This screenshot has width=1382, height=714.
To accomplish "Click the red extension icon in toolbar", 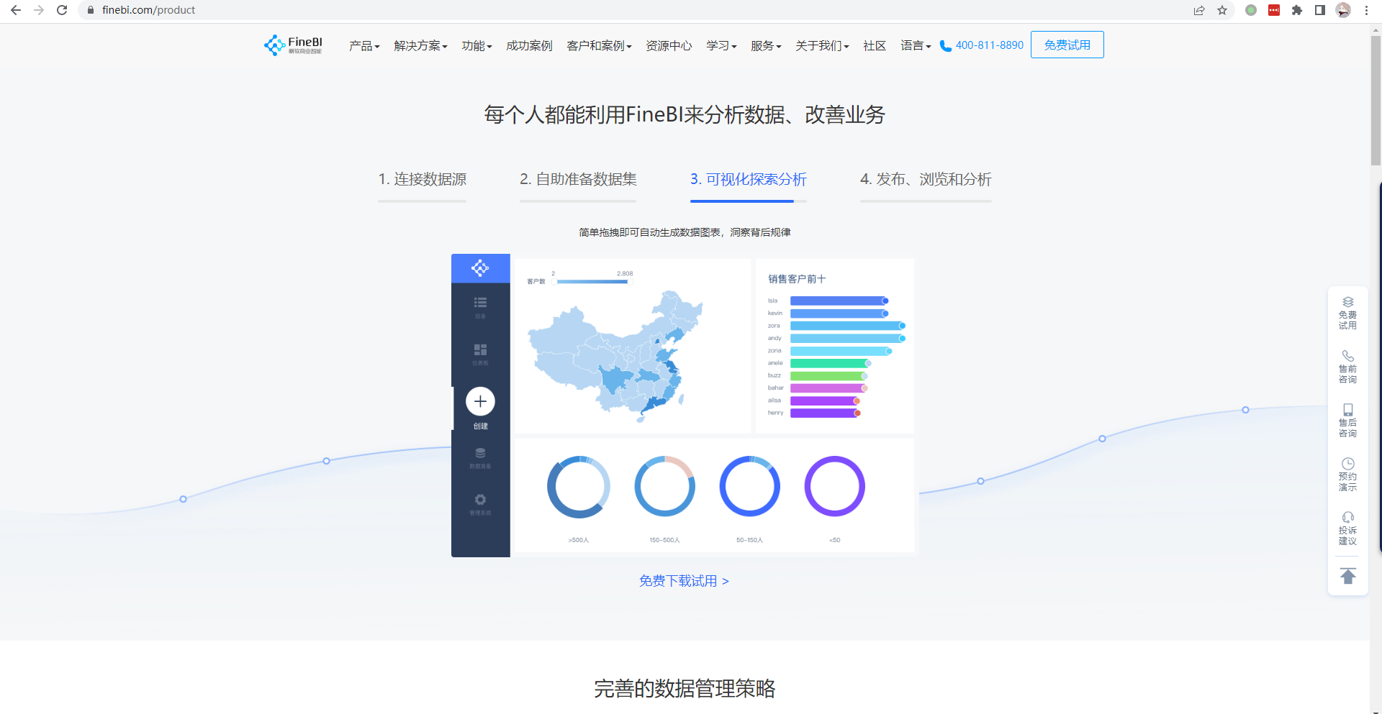I will [1274, 10].
